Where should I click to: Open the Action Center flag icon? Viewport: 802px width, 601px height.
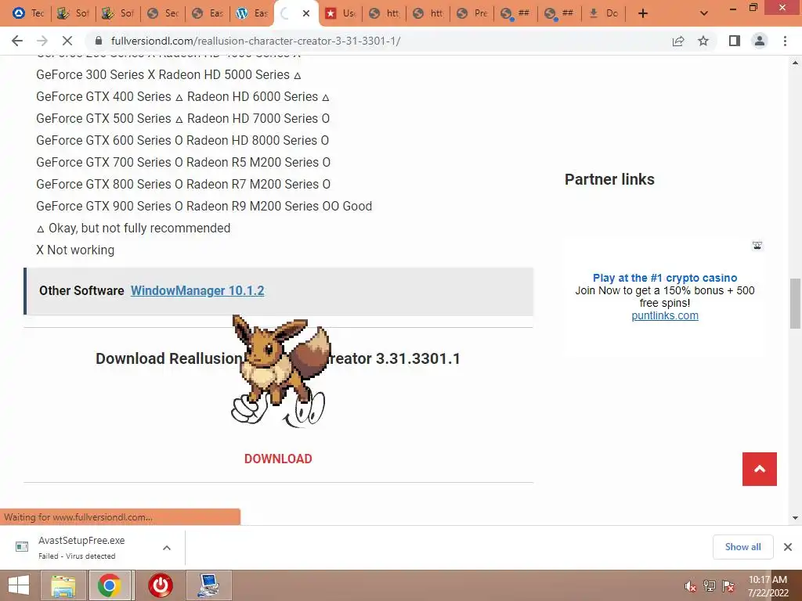tap(728, 586)
